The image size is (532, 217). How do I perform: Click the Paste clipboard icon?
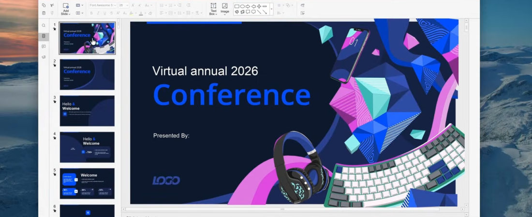pyautogui.click(x=44, y=13)
